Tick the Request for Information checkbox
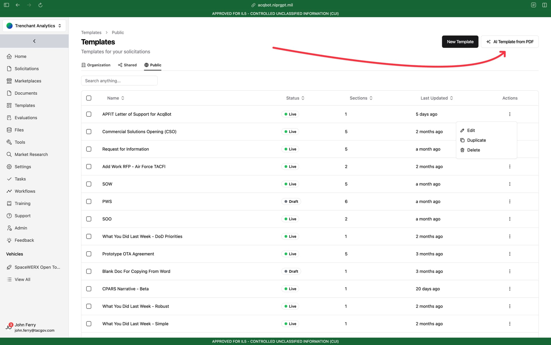 [89, 149]
